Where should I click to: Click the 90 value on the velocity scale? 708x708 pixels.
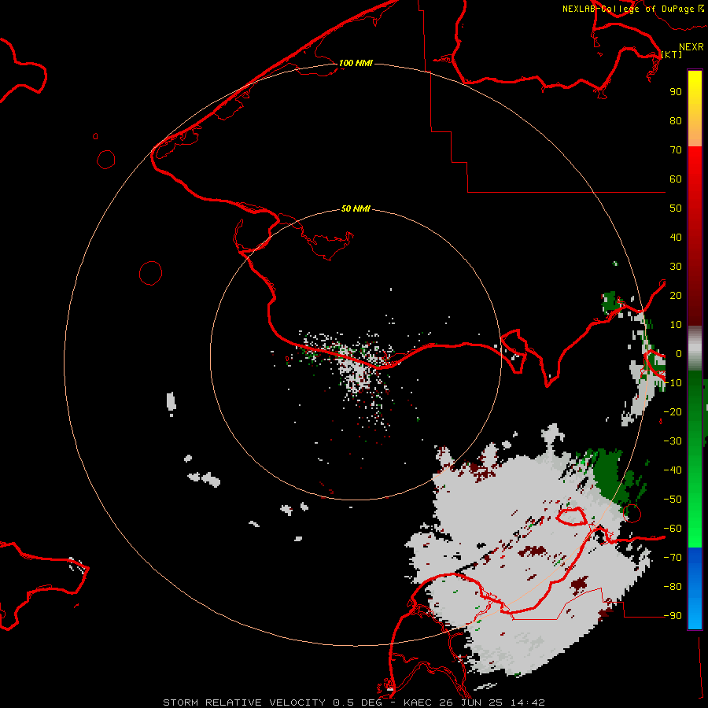[676, 92]
